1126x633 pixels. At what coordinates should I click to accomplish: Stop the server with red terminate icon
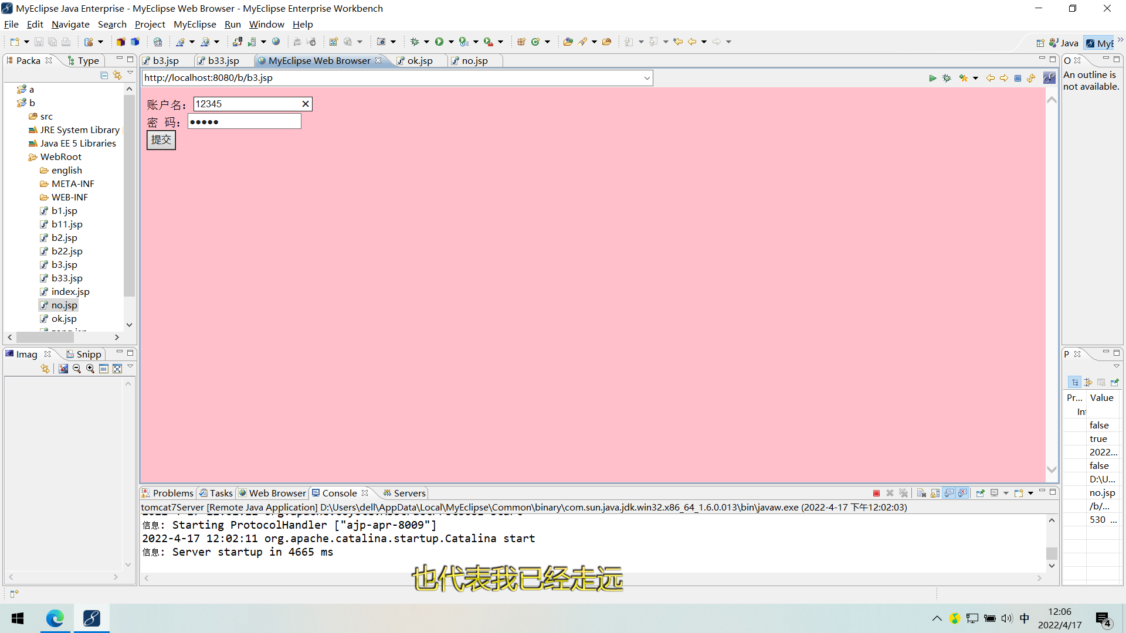876,493
